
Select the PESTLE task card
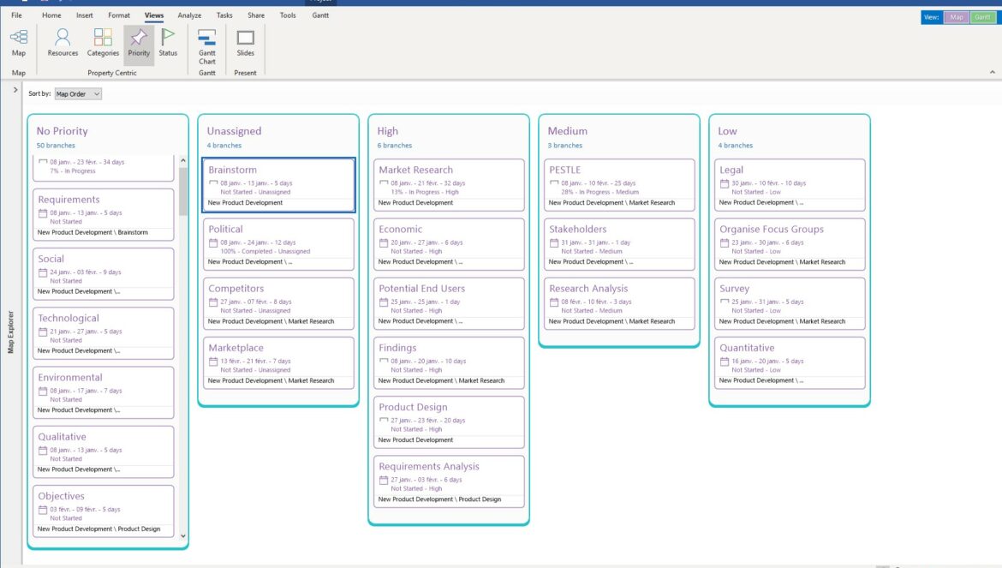coord(620,184)
